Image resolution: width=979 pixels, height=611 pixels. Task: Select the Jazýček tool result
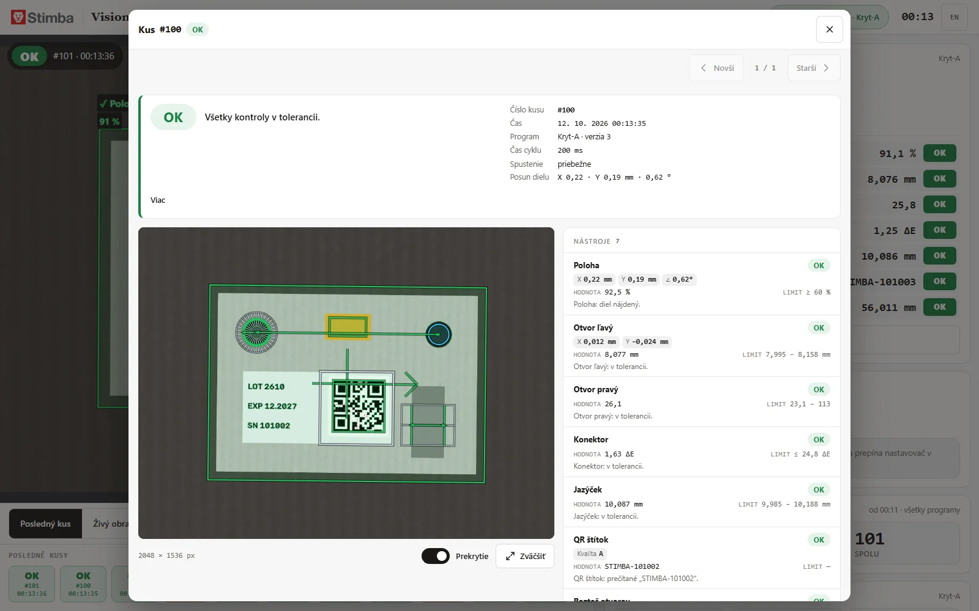701,502
